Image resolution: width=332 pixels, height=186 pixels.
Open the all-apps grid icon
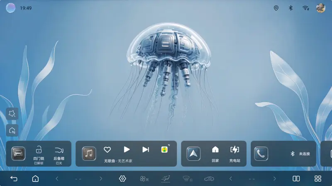click(x=318, y=179)
